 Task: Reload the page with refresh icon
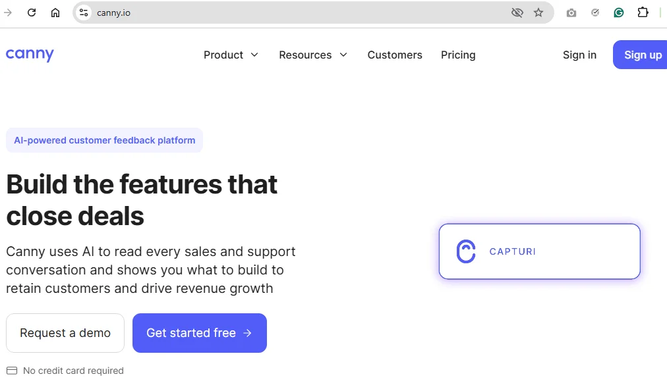[32, 13]
